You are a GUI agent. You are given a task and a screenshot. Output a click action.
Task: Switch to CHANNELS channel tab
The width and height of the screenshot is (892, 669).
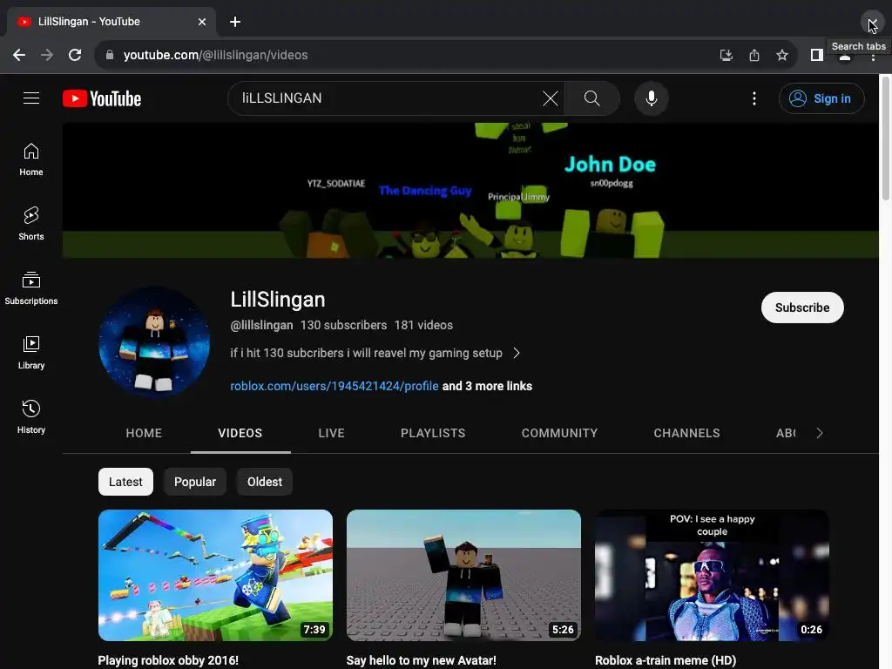coord(686,433)
